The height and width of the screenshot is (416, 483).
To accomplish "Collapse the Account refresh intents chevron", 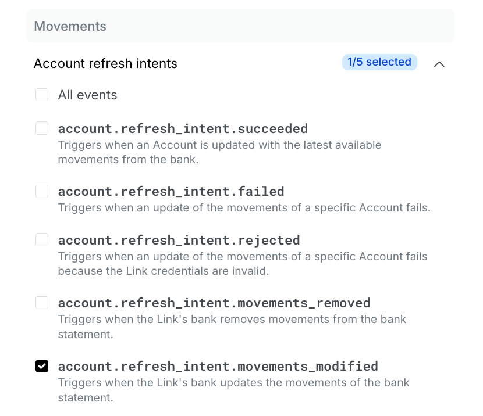I will click(439, 64).
